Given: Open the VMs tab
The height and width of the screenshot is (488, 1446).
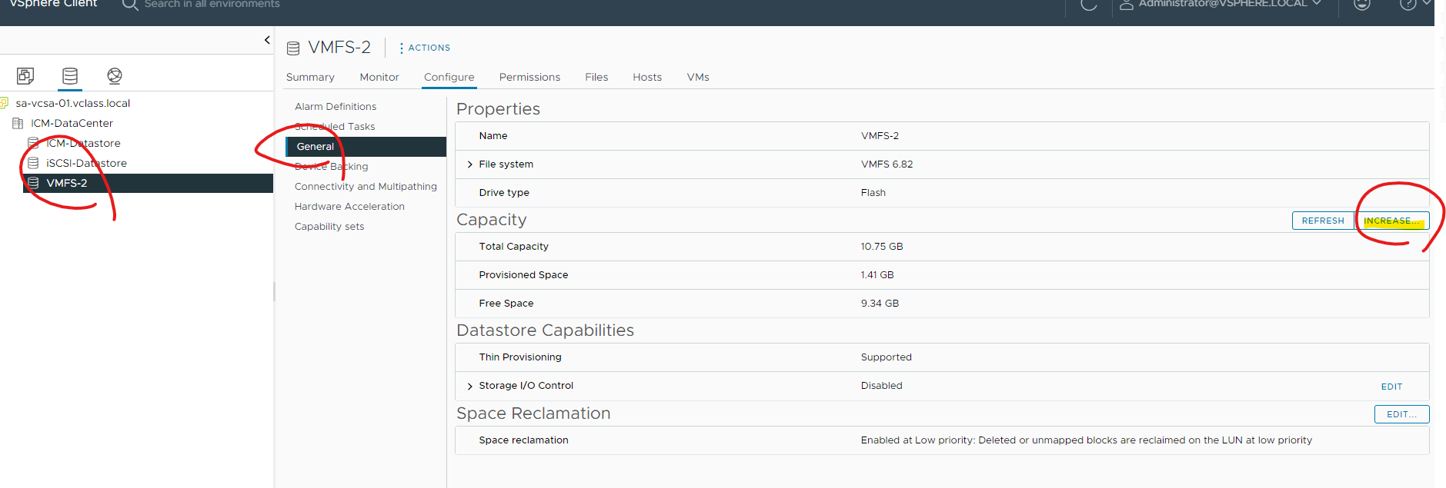Looking at the screenshot, I should click(698, 77).
